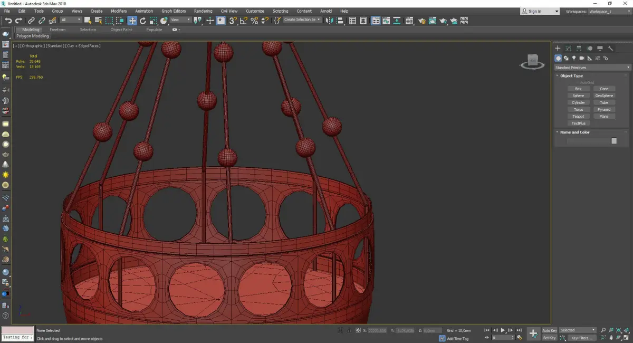This screenshot has height=343, width=633.
Task: Open the Standard Primitives dropdown
Action: coord(592,68)
